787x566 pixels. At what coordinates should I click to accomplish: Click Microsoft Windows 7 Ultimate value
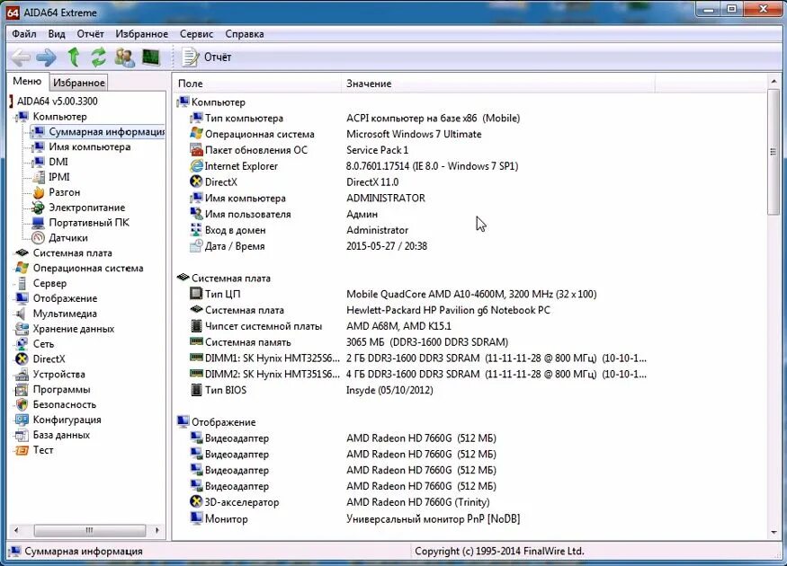[414, 135]
